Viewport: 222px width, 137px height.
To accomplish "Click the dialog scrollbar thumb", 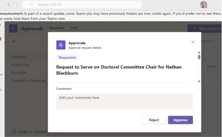I will pos(199,57).
